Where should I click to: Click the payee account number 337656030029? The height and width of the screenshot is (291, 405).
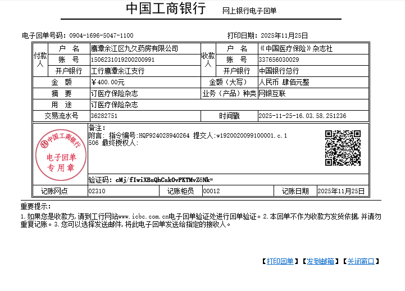click(x=279, y=60)
